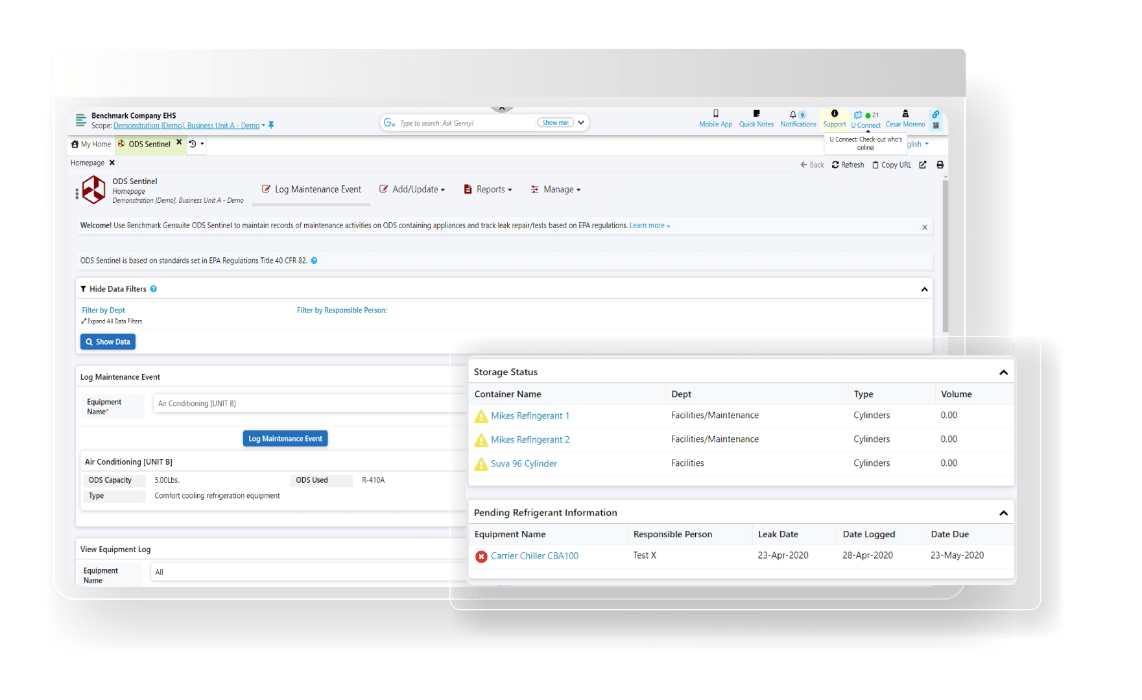
Task: Open the recent history dropdown
Action: pyautogui.click(x=196, y=144)
